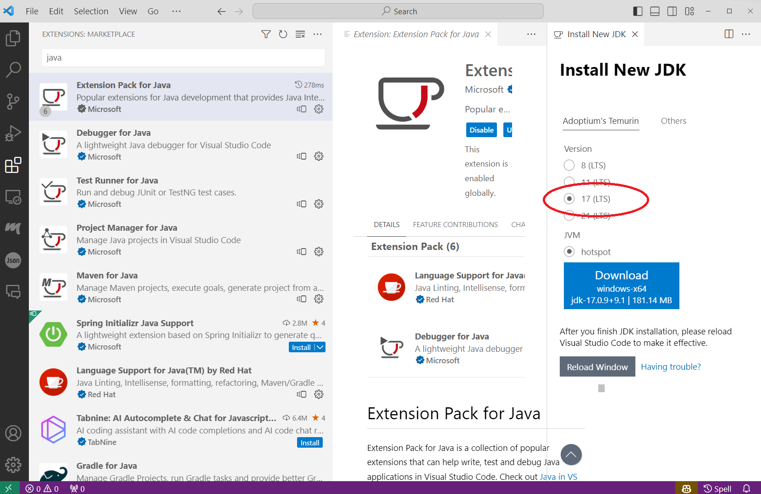Toggle primary side bar layout icon
The image size is (761, 494).
pos(638,11)
